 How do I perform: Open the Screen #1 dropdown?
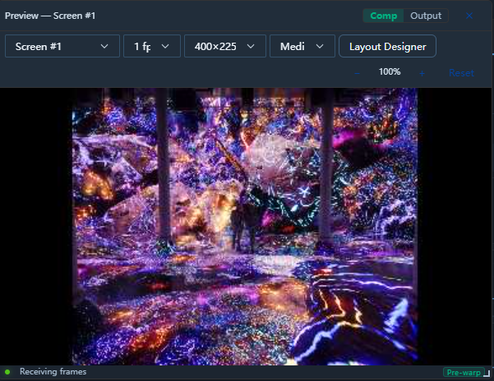tap(62, 46)
